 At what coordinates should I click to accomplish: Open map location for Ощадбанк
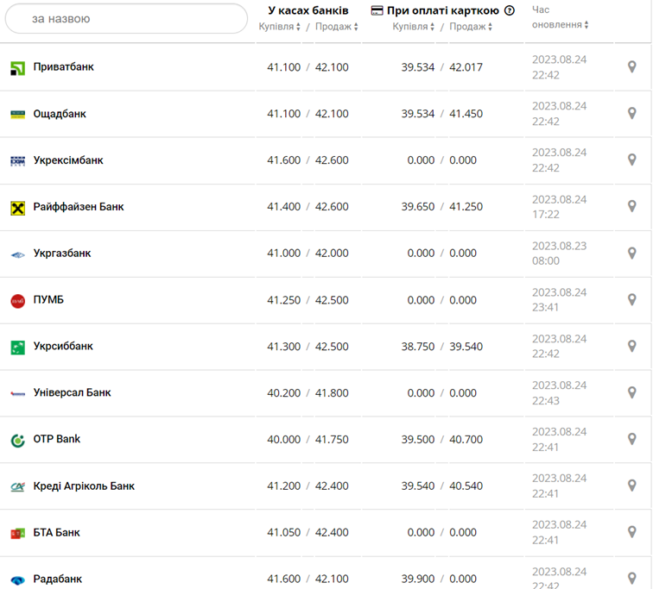631,114
